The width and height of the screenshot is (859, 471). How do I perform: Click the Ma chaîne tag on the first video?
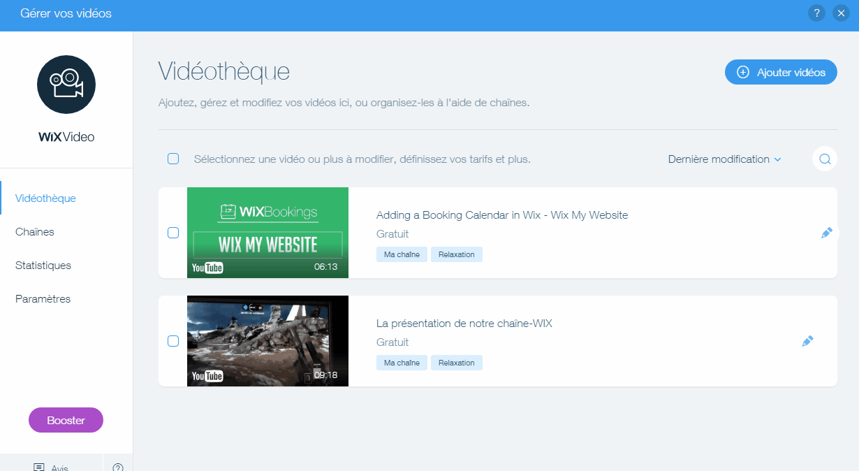click(402, 254)
